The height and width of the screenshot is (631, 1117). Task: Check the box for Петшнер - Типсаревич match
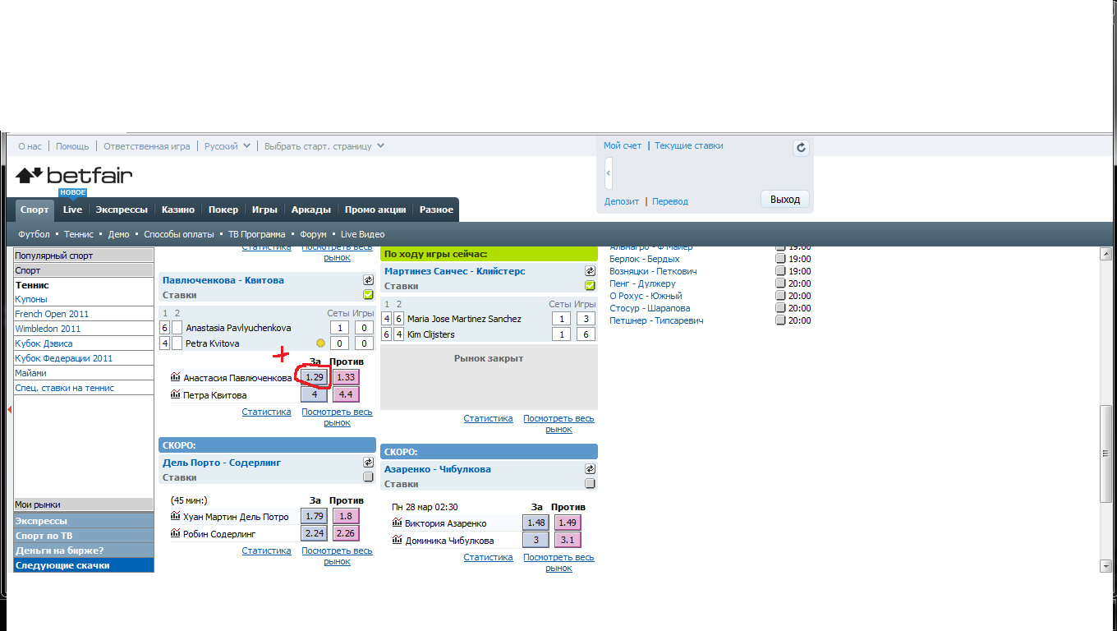pos(780,320)
